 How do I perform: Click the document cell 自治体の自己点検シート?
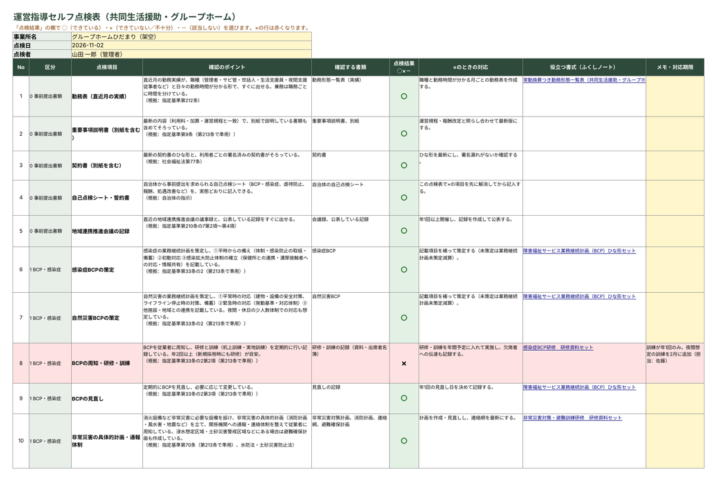[350, 197]
